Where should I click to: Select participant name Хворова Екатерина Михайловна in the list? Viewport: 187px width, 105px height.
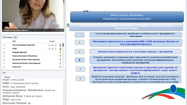click(x=25, y=56)
